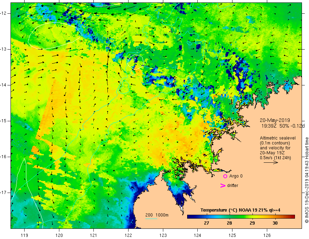This screenshot has height=239, width=309.
Task: Click the latitude axis label -17
Action: [x=4, y=193]
